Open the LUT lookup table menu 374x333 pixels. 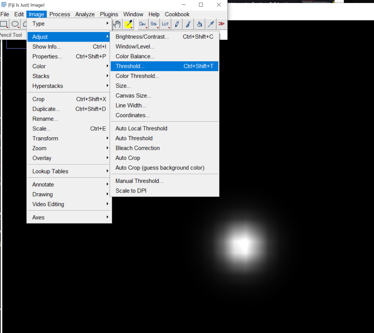[x=165, y=24]
